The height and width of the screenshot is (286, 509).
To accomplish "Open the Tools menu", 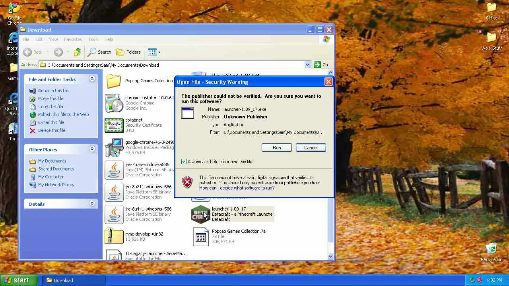I will 93,39.
